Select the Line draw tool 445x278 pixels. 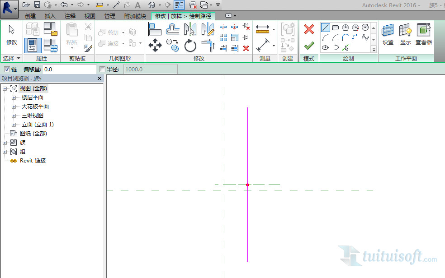click(x=326, y=28)
